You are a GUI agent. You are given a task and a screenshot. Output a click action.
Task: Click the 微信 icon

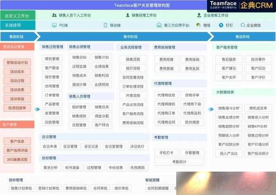(x=198, y=25)
